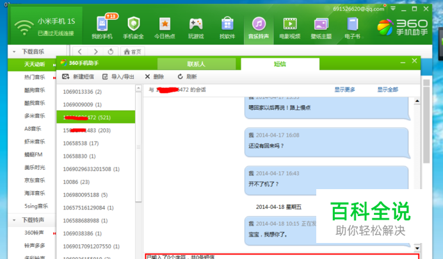
Task: Open conversation ending 472 (521)
Action: click(96, 117)
